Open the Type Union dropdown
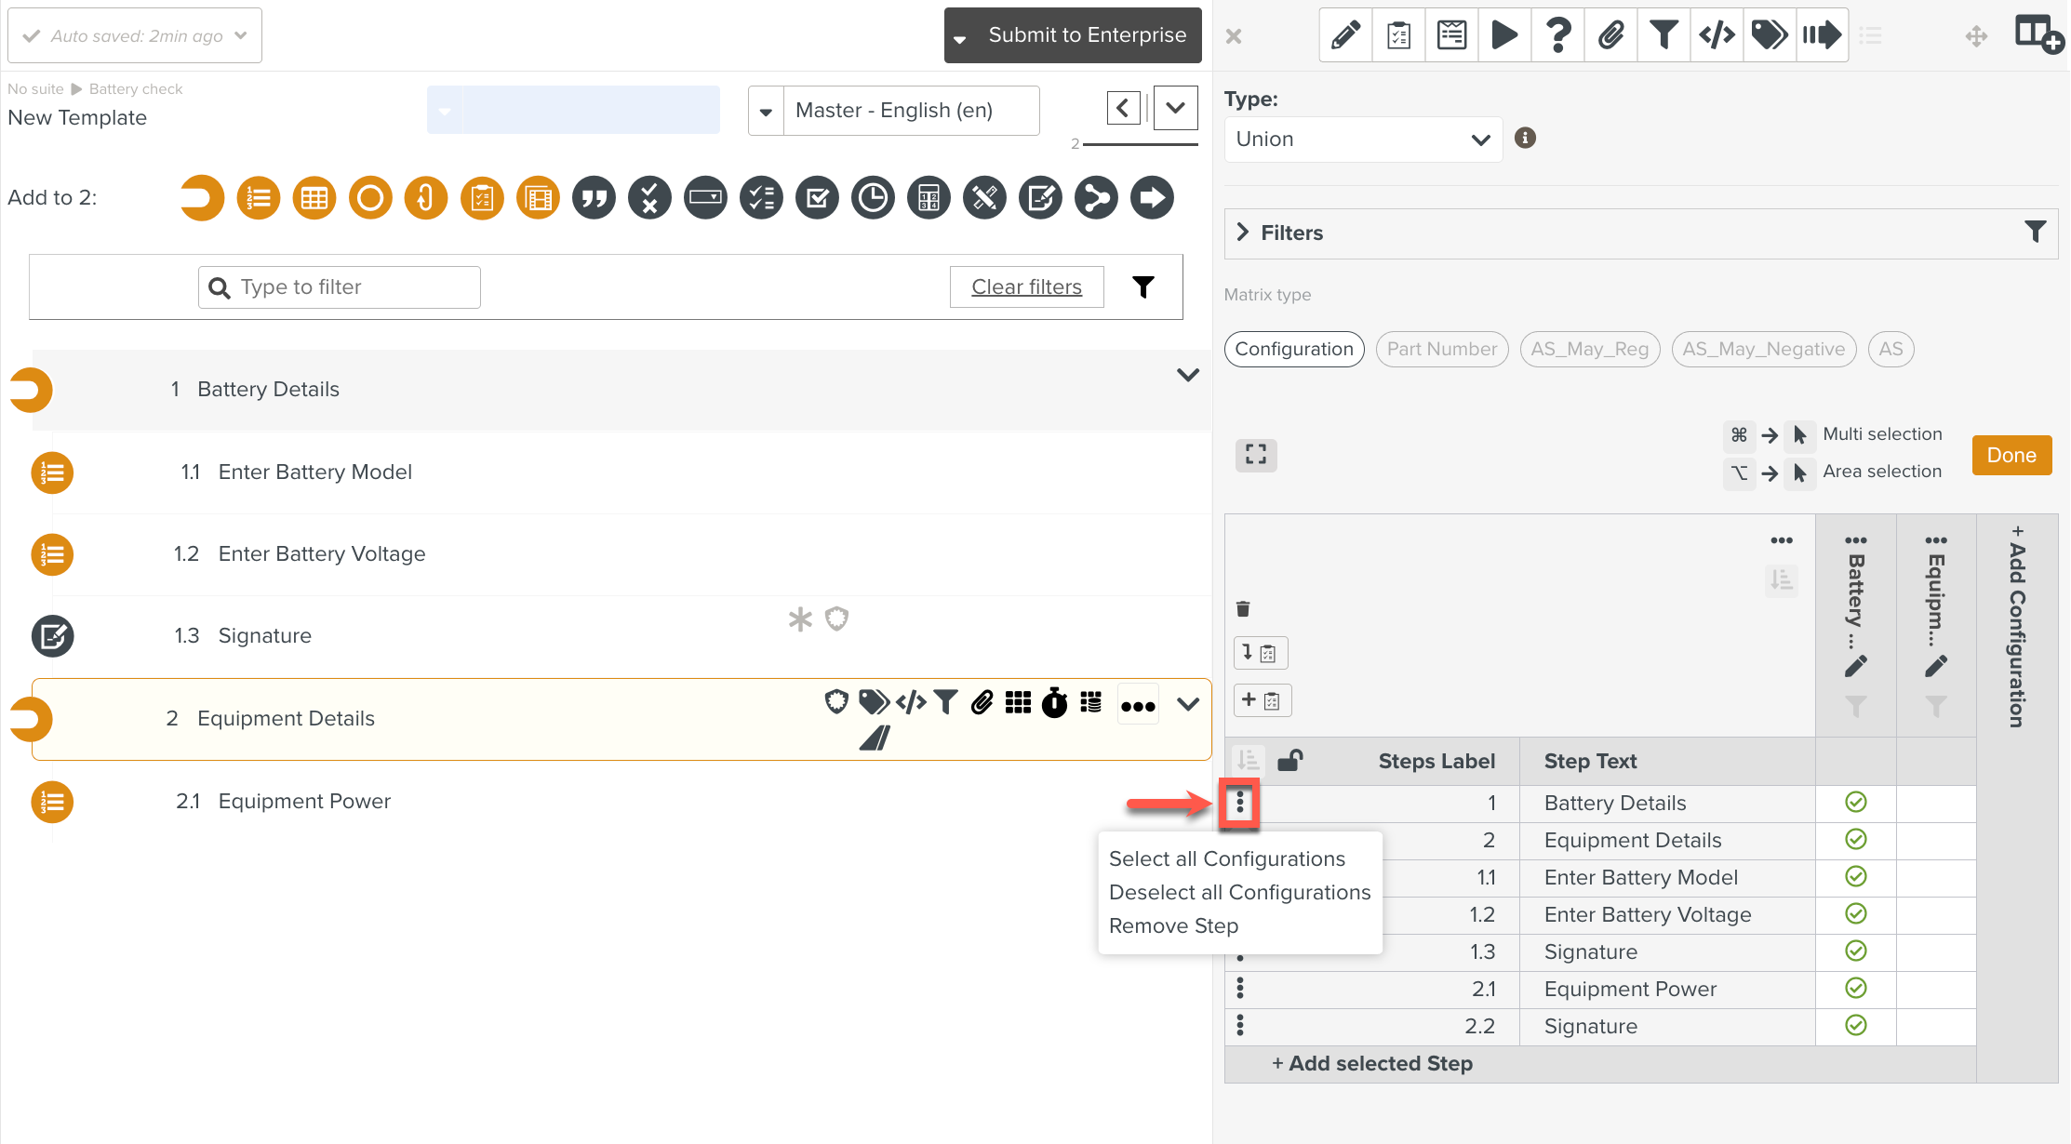This screenshot has height=1144, width=2071. coord(1362,140)
